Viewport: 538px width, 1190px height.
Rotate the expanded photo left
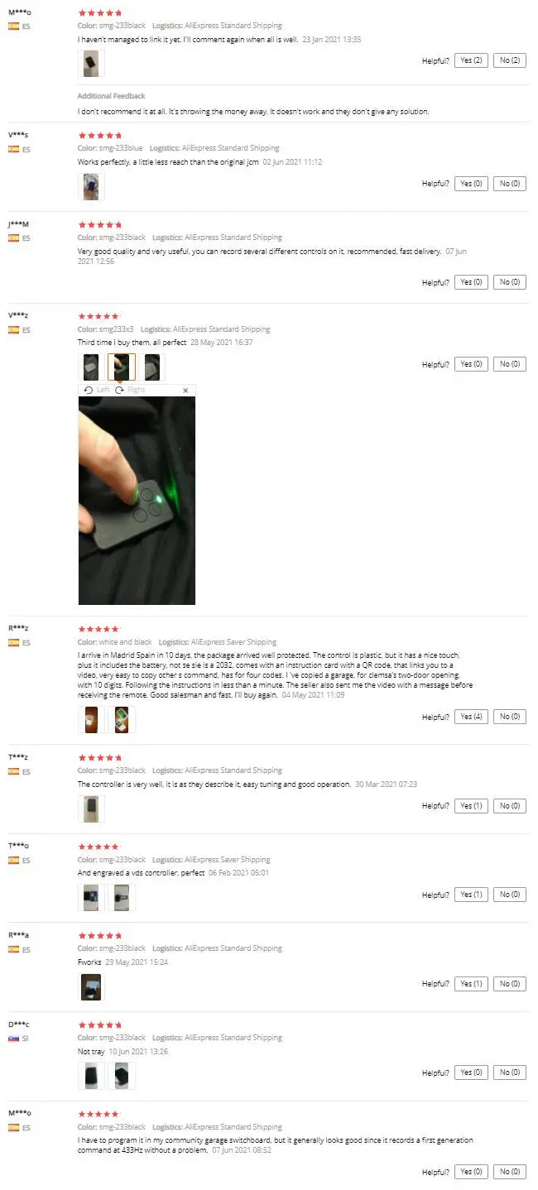(97, 390)
